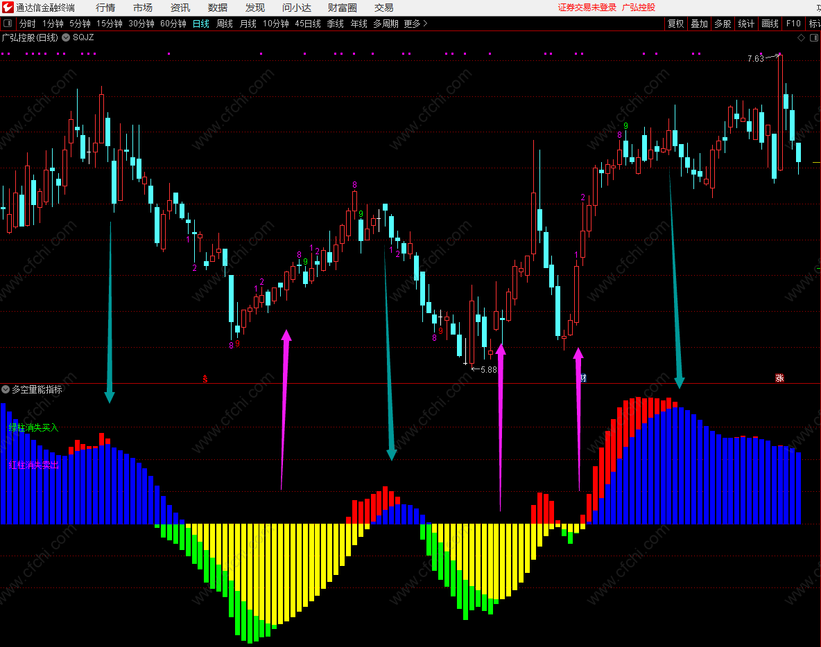Switch to 1分钟 period
This screenshot has height=647, width=821.
pyautogui.click(x=53, y=24)
